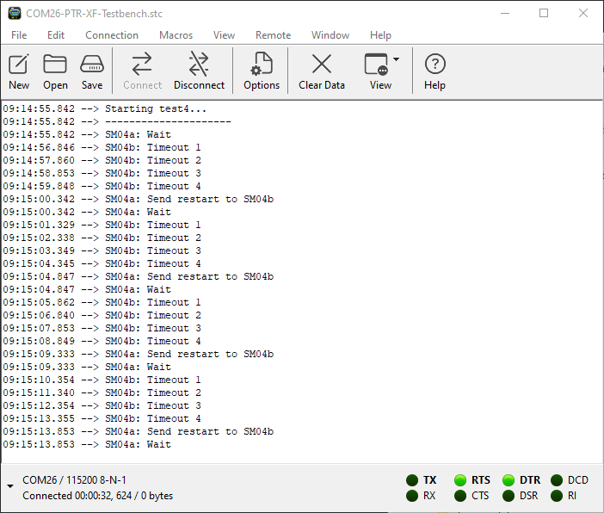
Task: Open the Macros menu
Action: click(x=176, y=35)
